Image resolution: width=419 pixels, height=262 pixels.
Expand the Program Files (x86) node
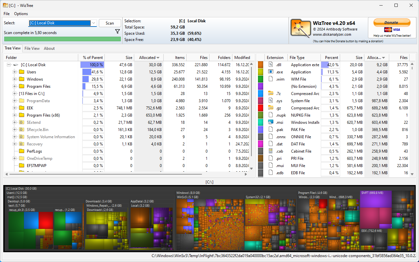(x=14, y=115)
